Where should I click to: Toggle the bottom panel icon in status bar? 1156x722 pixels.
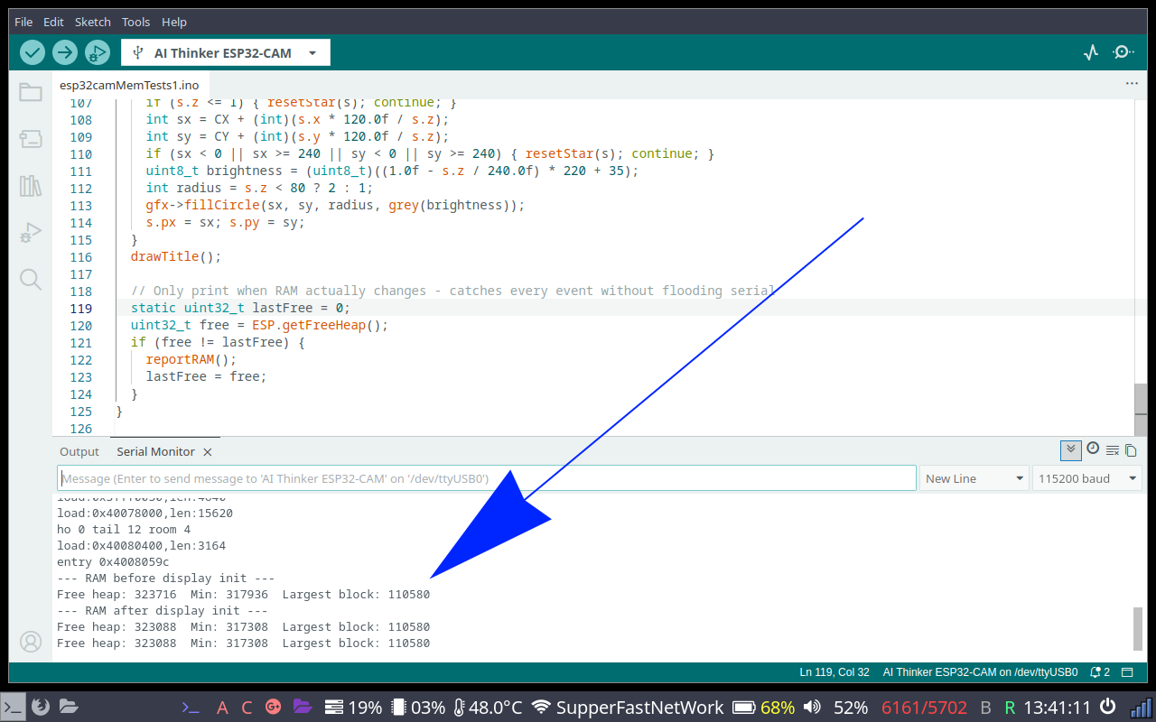pos(1127,672)
